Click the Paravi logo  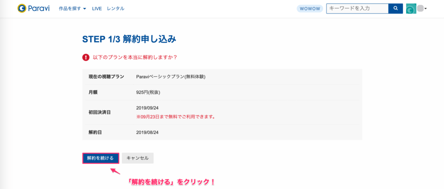(x=33, y=9)
